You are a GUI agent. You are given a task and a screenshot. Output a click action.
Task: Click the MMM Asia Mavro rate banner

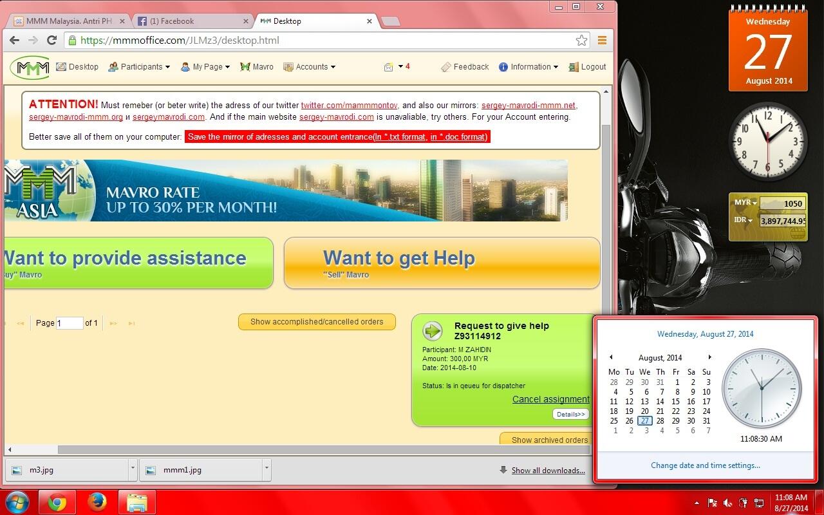pos(286,191)
